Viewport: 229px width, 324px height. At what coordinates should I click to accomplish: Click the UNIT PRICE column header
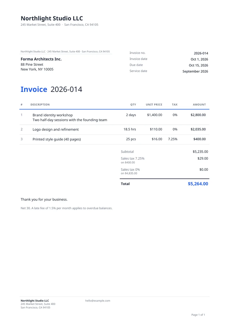click(x=154, y=105)
